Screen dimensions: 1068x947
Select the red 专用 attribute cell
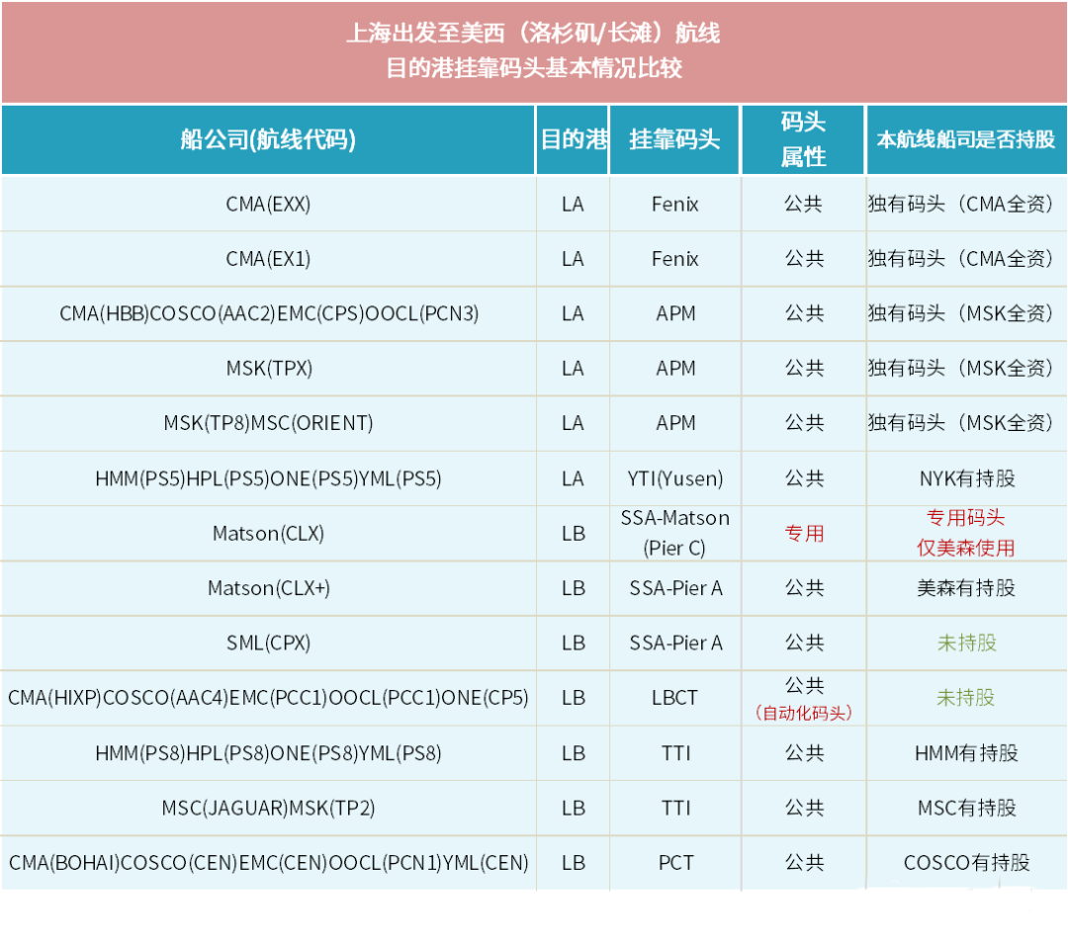tap(804, 533)
